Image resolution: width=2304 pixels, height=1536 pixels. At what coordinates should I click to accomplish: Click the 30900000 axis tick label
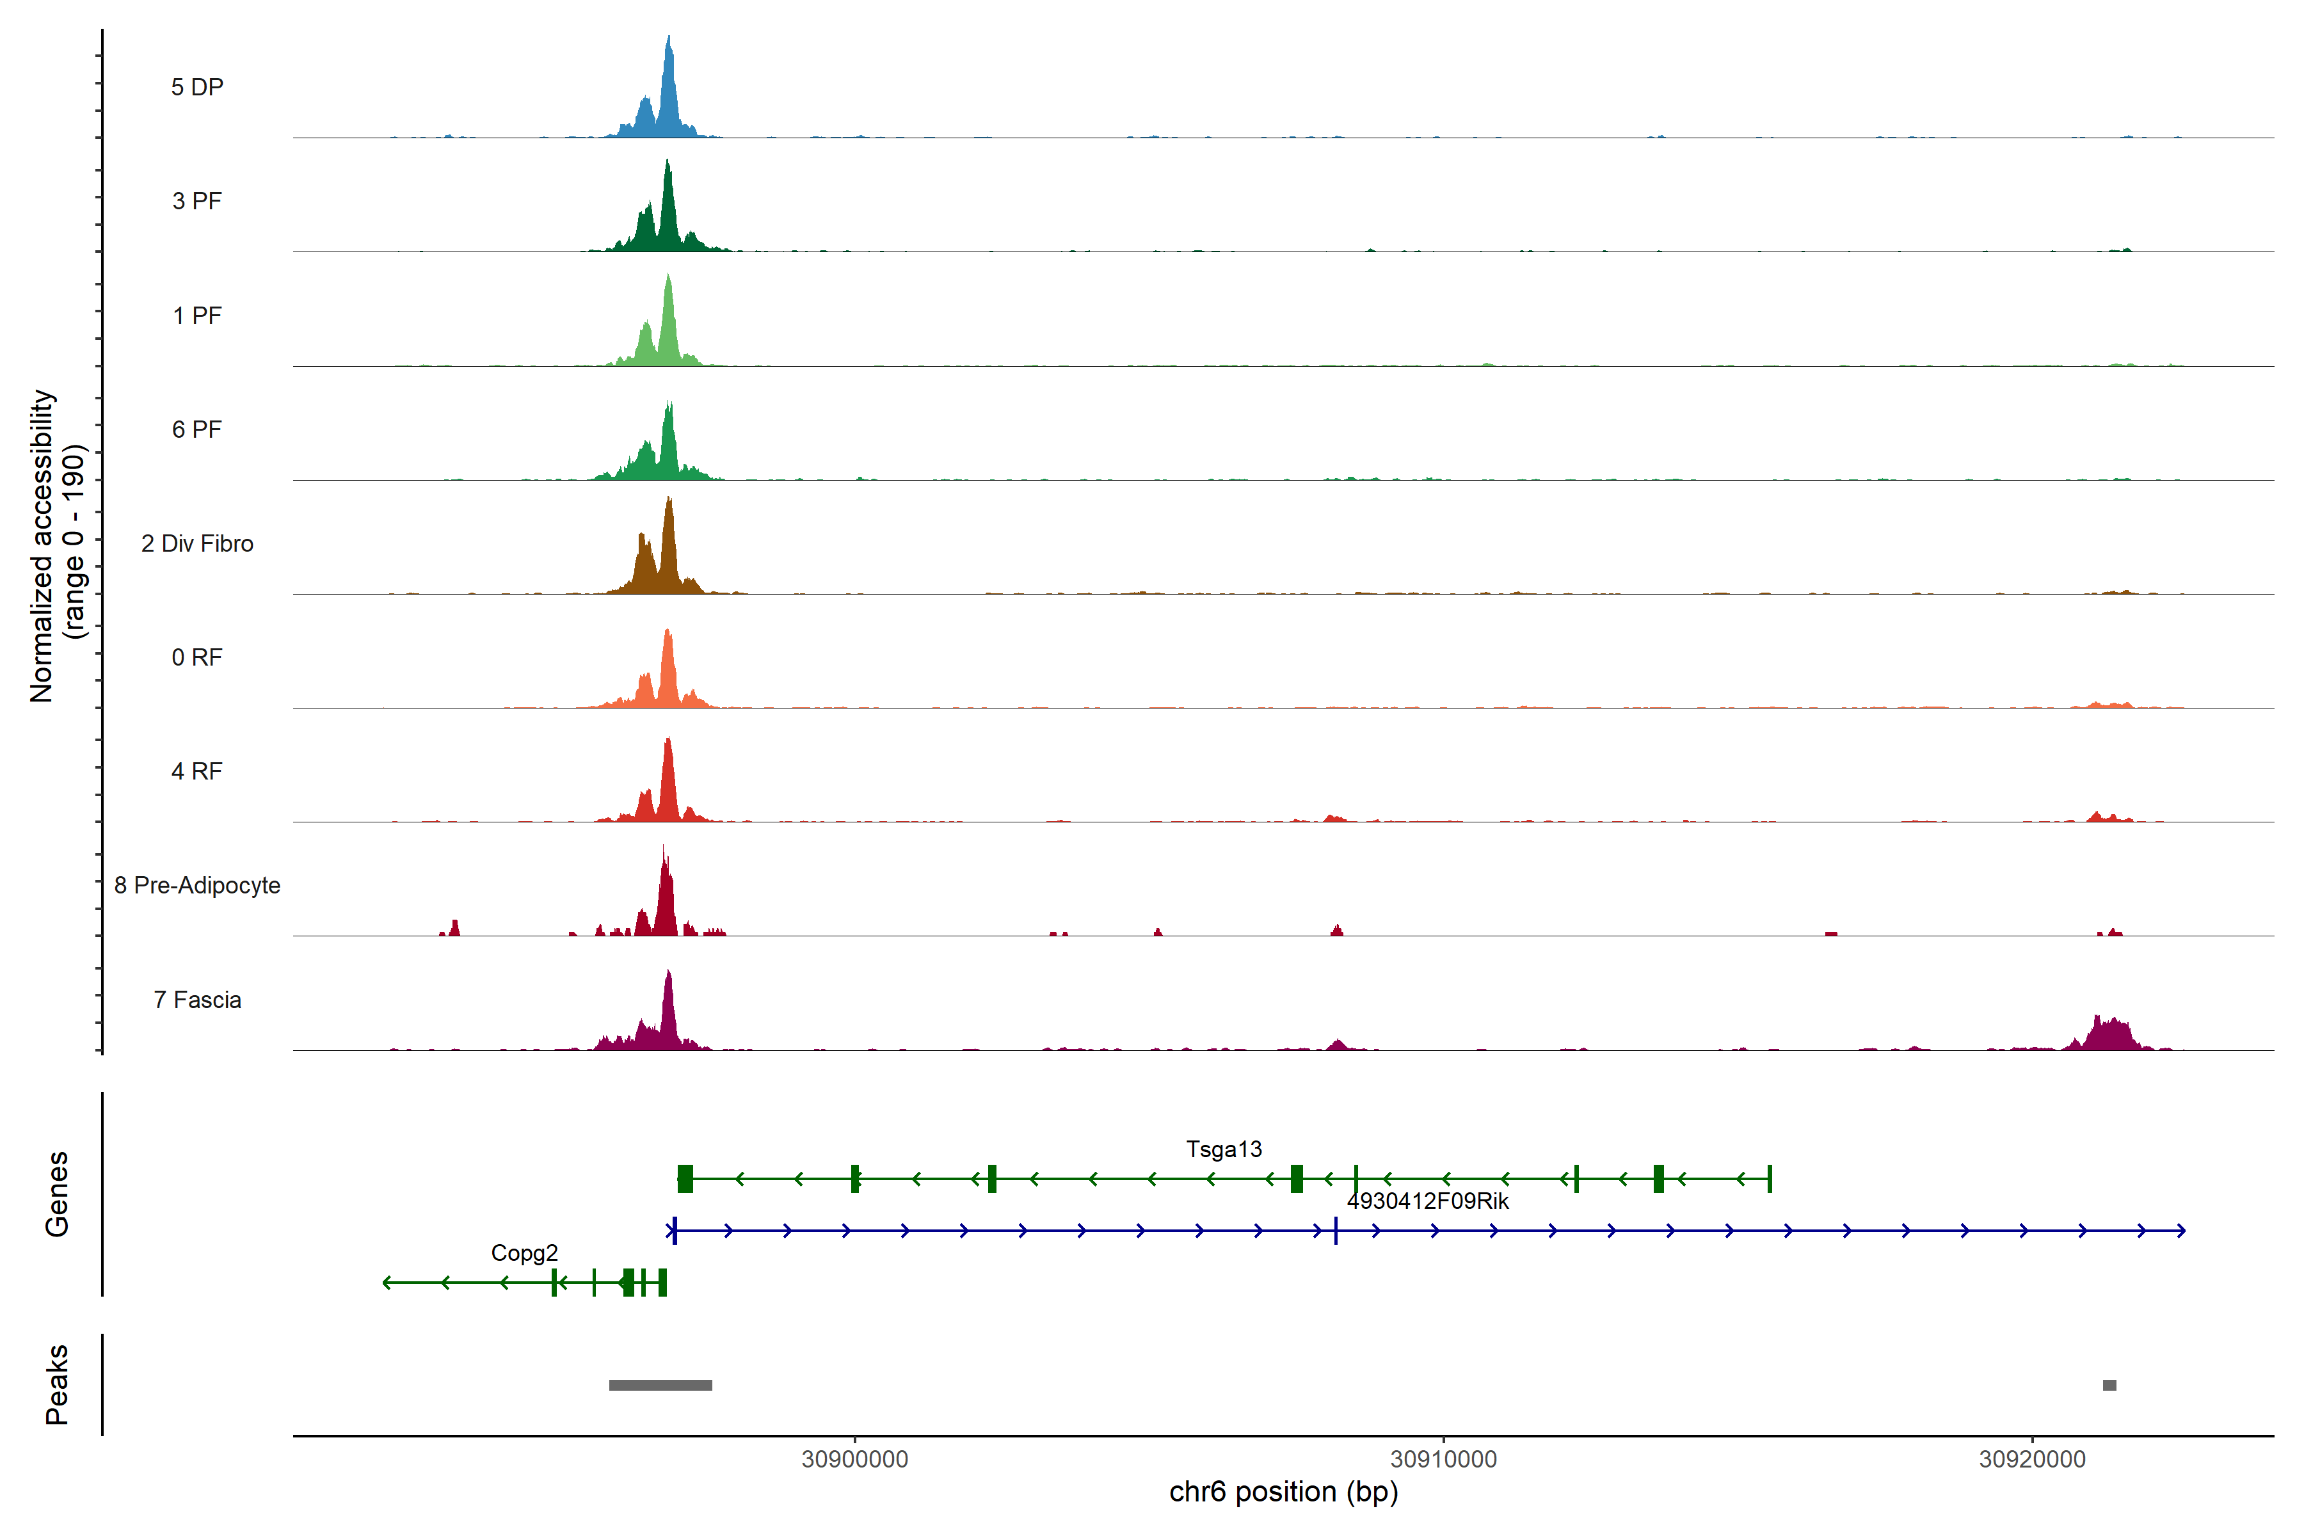click(x=854, y=1460)
